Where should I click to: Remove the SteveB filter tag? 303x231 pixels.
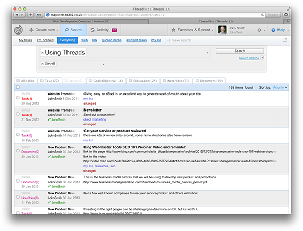click(x=43, y=64)
